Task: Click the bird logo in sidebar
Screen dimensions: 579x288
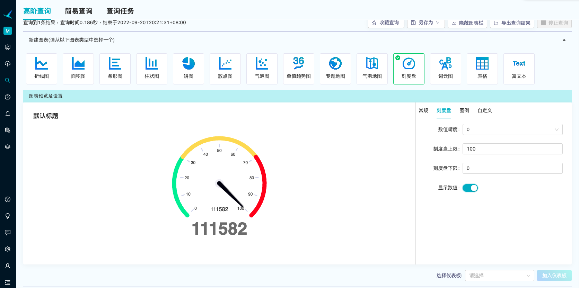Action: pos(8,14)
